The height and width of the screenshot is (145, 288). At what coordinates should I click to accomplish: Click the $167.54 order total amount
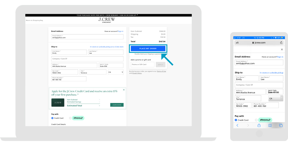(162, 42)
